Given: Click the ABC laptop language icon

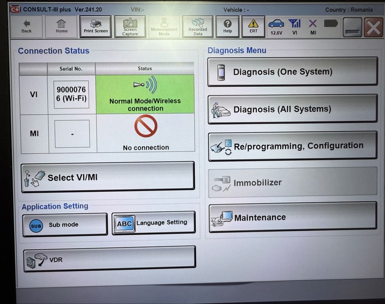Looking at the screenshot, I should click(124, 223).
